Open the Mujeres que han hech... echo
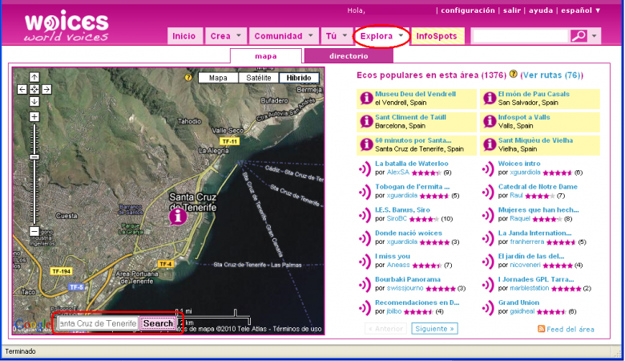Viewport: 625px width, 361px height. pyautogui.click(x=538, y=210)
